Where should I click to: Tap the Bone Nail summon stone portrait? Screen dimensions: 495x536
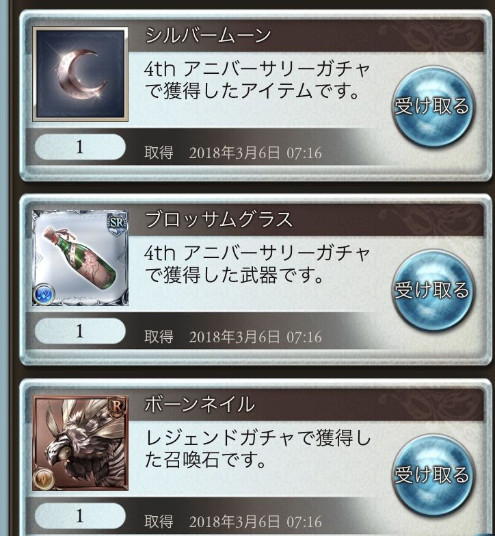[x=80, y=443]
